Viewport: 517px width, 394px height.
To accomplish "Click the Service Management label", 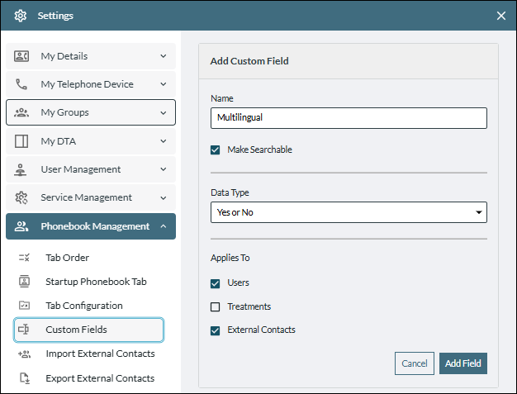I will point(87,197).
